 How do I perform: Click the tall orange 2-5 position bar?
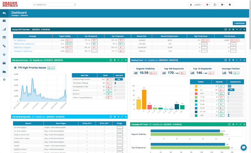click(x=144, y=100)
